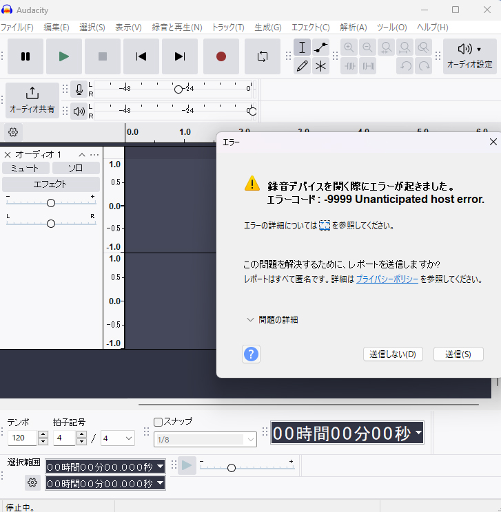
Task: Click the microphone record meter icon
Action: (x=79, y=89)
